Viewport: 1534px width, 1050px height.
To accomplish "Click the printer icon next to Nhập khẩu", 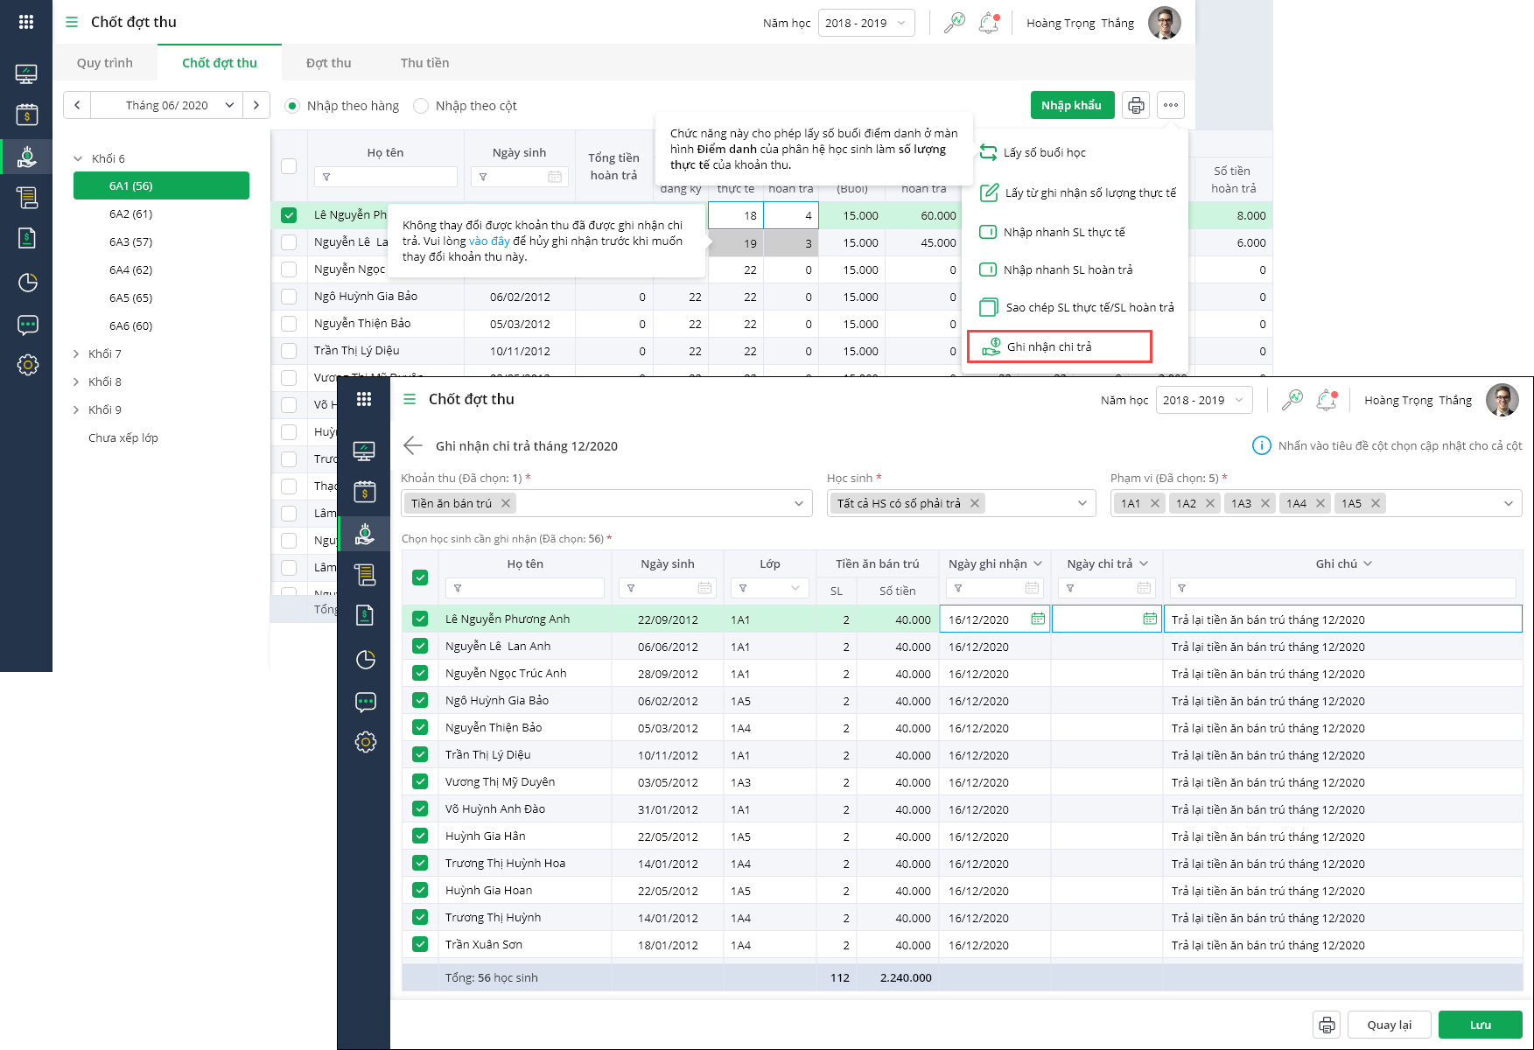I will [1136, 106].
